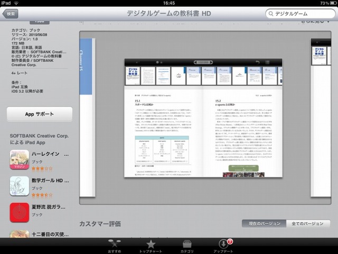Open the トップチャート tab
Image resolution: width=338 pixels, height=254 pixels.
(x=151, y=246)
